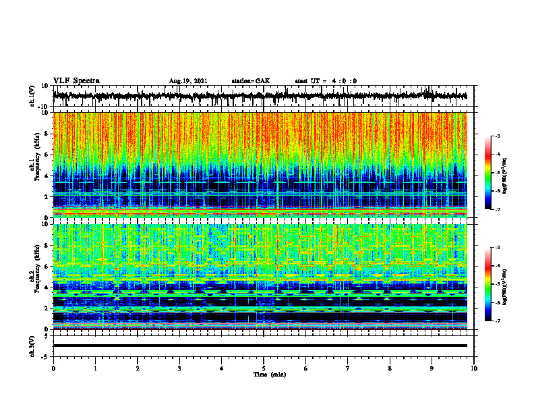Click the "start UT = 4 : 0 : 0" text
Screen dimensions: 534x413
326,81
